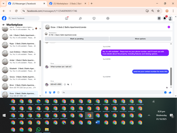
Task: Click the Facebook logo icon
Action: click(x=4, y=18)
